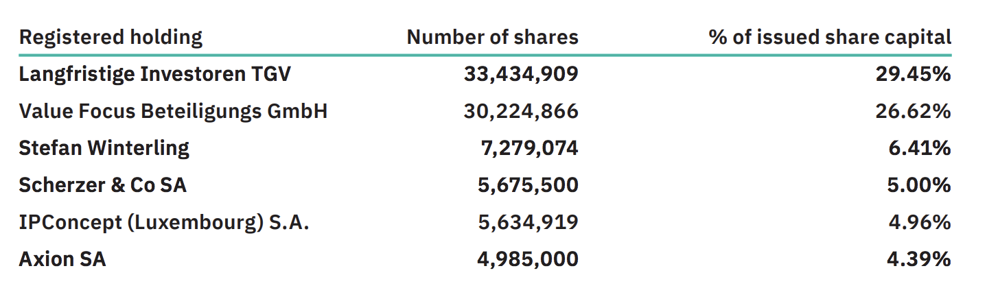The image size is (987, 299).
Task: Click the Scherzer & Co SA entry
Action: pos(103,185)
